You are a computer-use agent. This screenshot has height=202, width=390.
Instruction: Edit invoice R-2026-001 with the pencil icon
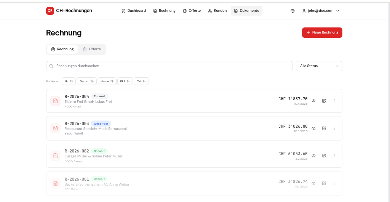tap(324, 183)
